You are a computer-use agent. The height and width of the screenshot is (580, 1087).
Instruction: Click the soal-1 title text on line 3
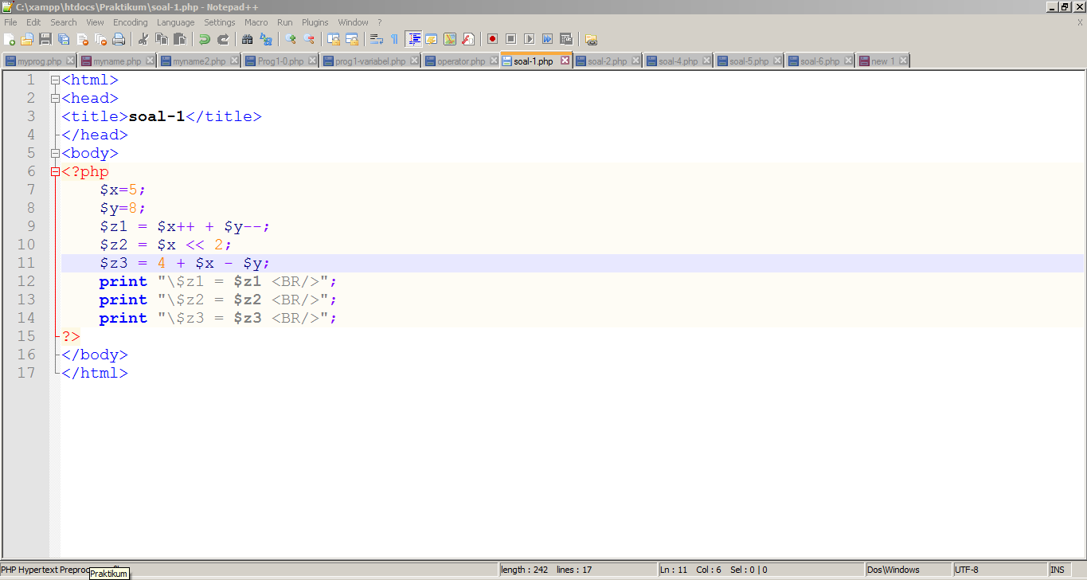pos(156,116)
